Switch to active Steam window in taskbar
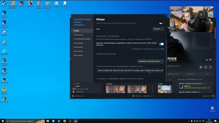Image resolution: width=219 pixels, height=123 pixels. (x=76, y=121)
